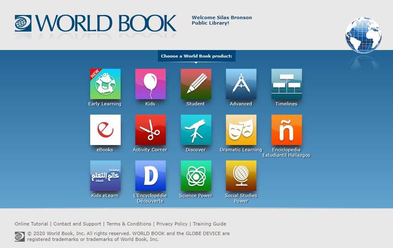This screenshot has width=393, height=248.
Task: Open the Contact and Support link
Action: point(77,224)
